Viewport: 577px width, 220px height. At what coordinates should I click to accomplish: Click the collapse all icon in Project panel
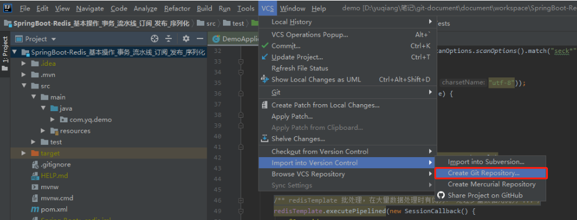pyautogui.click(x=168, y=38)
